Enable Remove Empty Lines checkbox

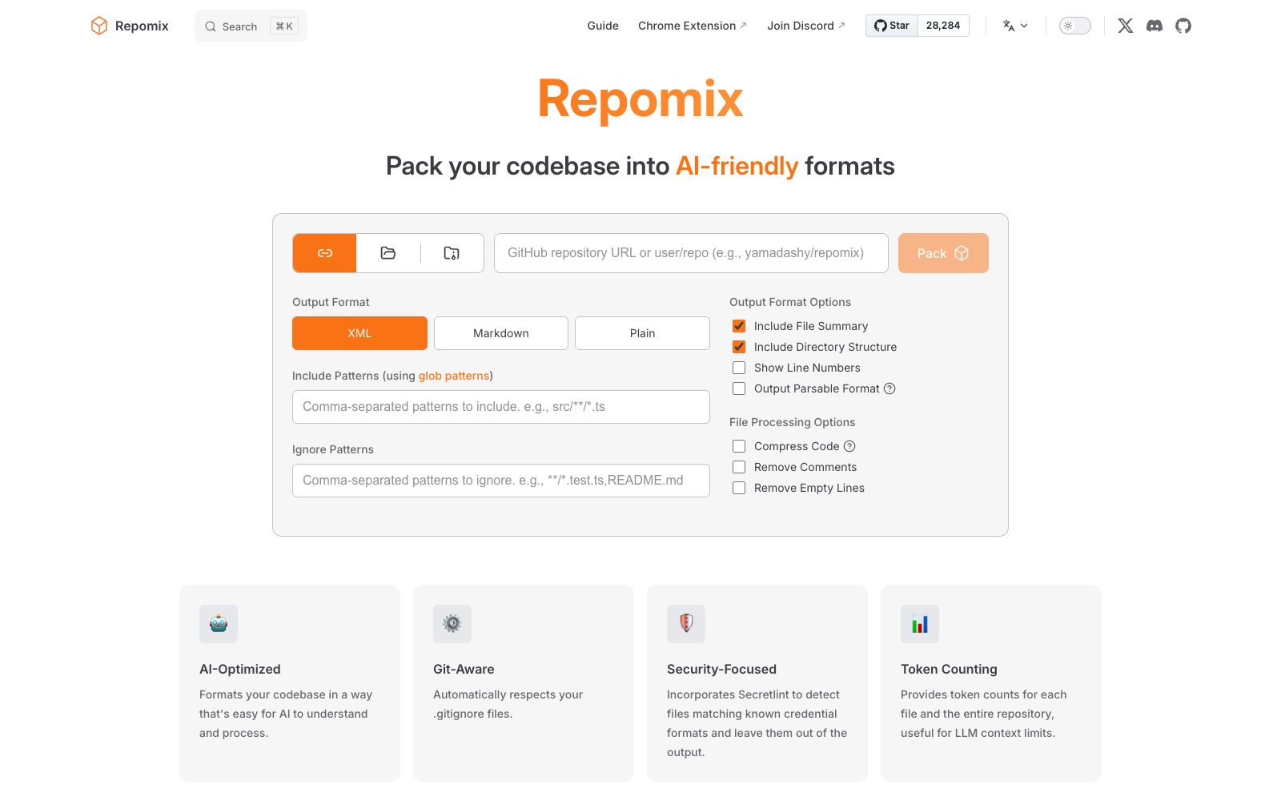pos(739,488)
